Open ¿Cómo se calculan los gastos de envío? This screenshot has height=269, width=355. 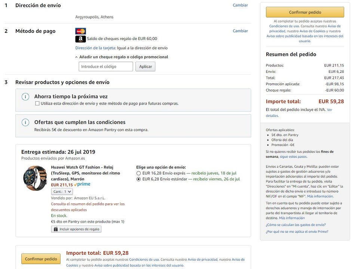(296, 225)
